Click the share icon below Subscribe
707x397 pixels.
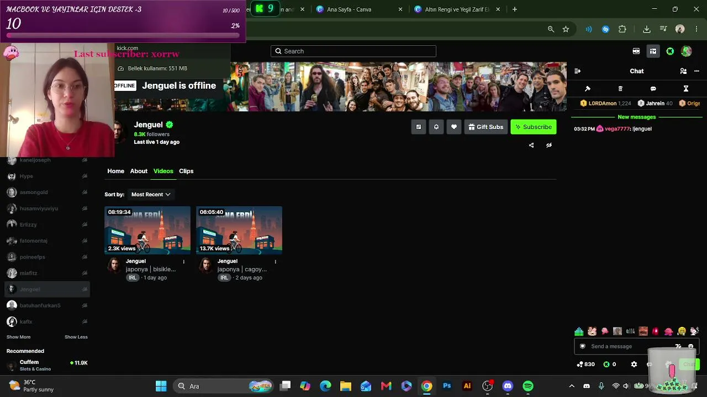pos(531,146)
